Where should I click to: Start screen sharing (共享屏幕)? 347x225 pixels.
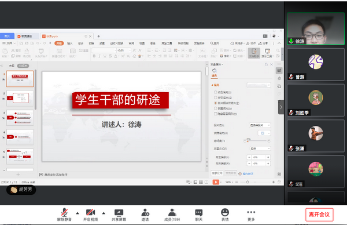(119, 215)
